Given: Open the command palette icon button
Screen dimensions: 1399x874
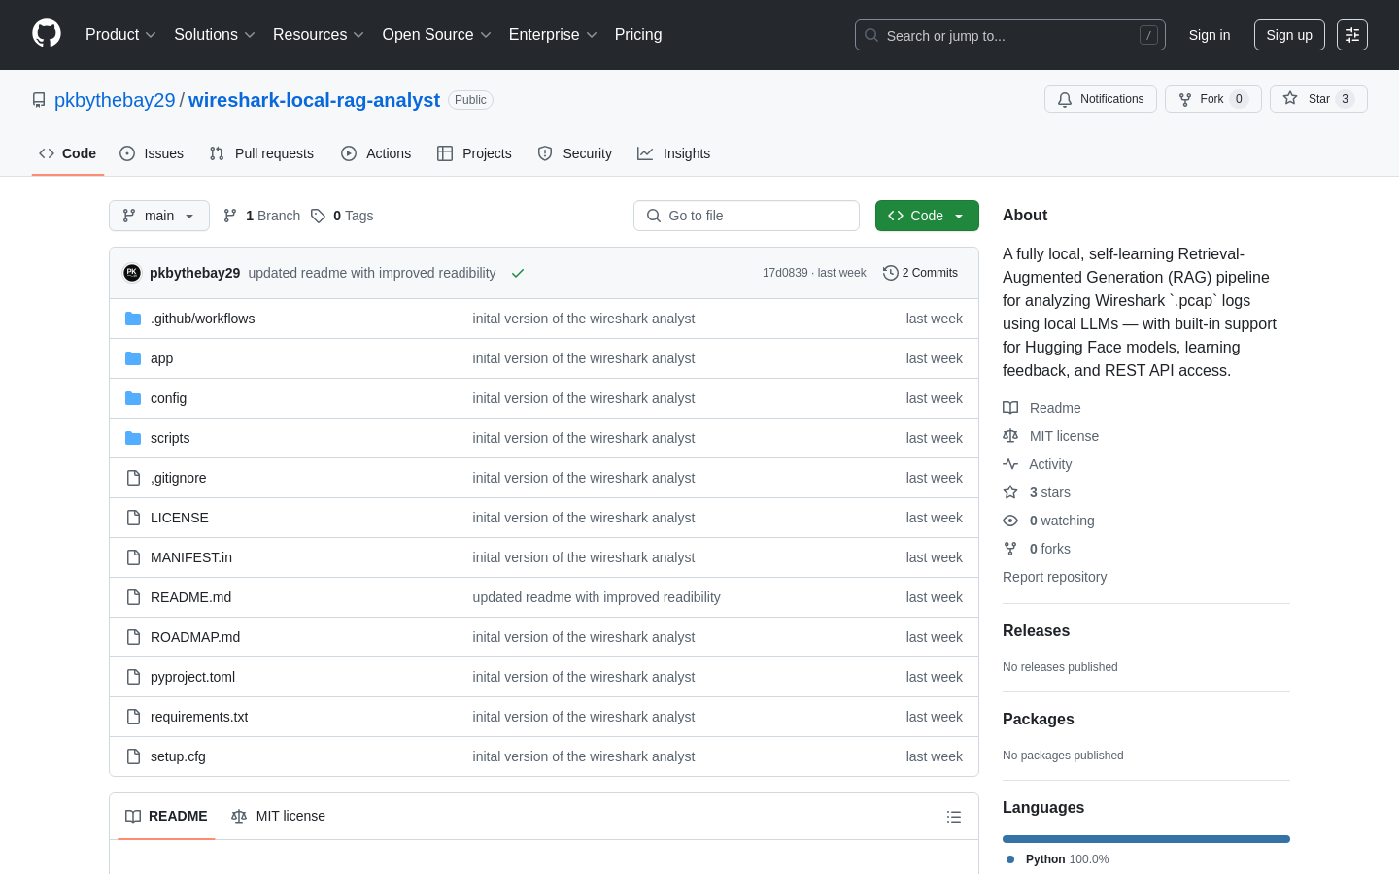Looking at the screenshot, I should point(1352,35).
